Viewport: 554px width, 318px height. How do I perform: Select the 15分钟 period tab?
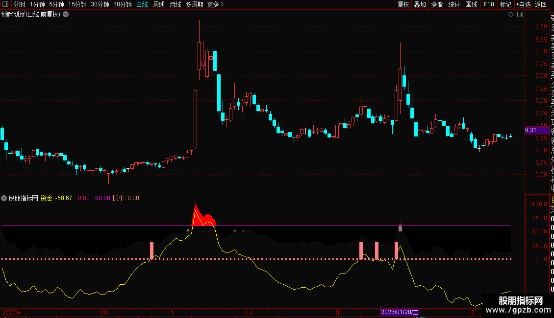pyautogui.click(x=77, y=4)
